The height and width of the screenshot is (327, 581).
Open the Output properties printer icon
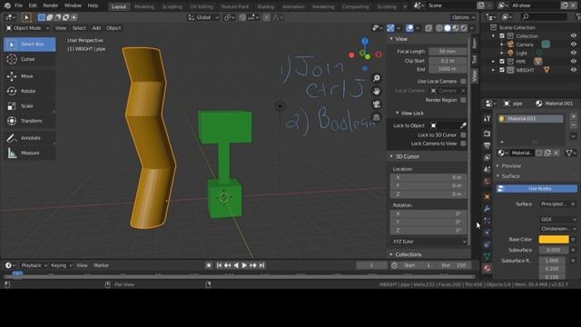tap(487, 145)
